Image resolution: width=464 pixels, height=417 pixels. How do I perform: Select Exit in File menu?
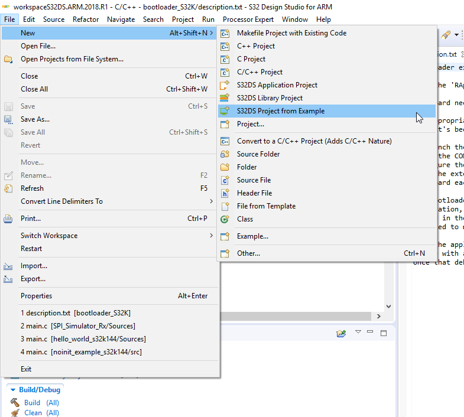109,369
